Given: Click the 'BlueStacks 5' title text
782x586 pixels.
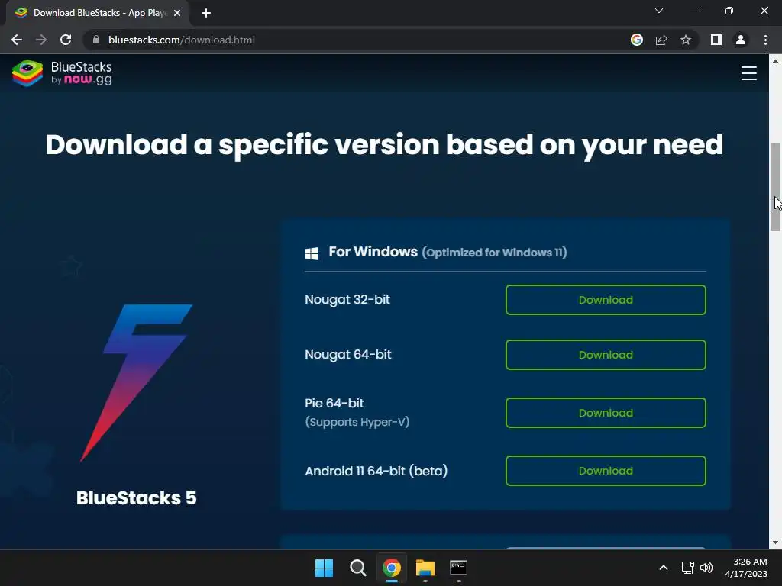Looking at the screenshot, I should click(136, 497).
